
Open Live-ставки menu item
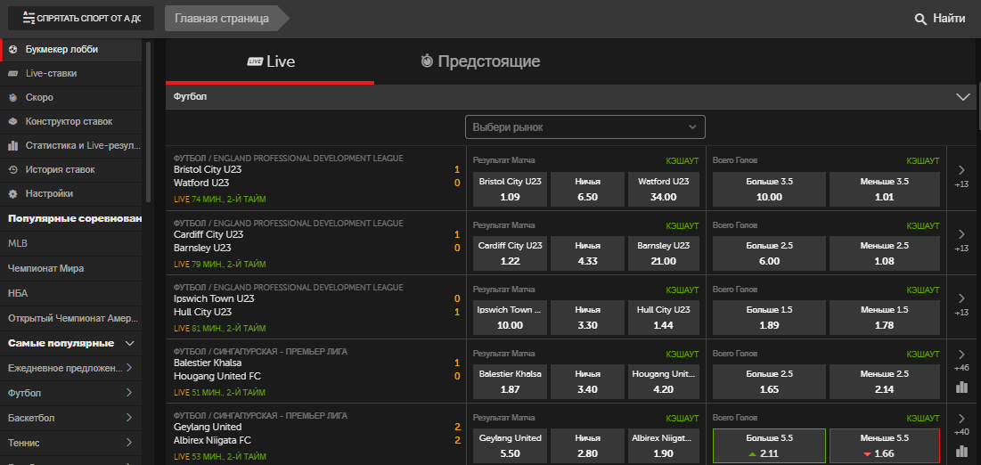pos(71,74)
